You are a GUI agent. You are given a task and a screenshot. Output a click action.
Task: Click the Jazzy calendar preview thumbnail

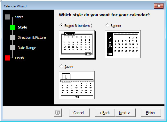[x=77, y=85]
